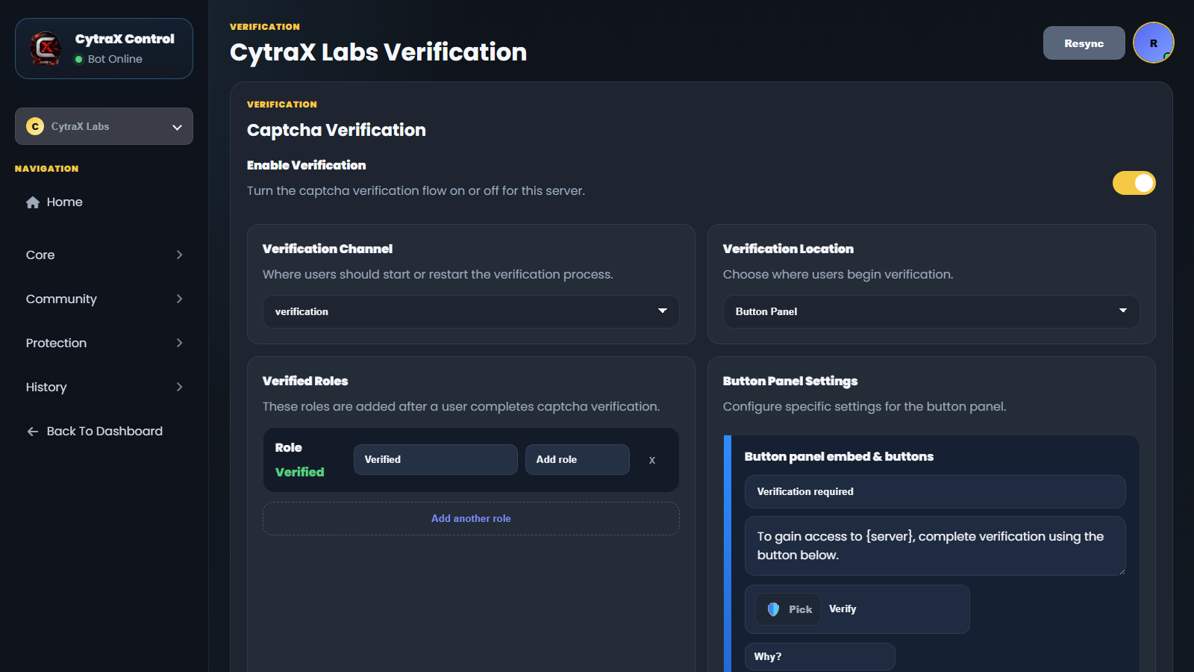Click the yellow C server icon
This screenshot has width=1194, height=672.
coord(35,126)
